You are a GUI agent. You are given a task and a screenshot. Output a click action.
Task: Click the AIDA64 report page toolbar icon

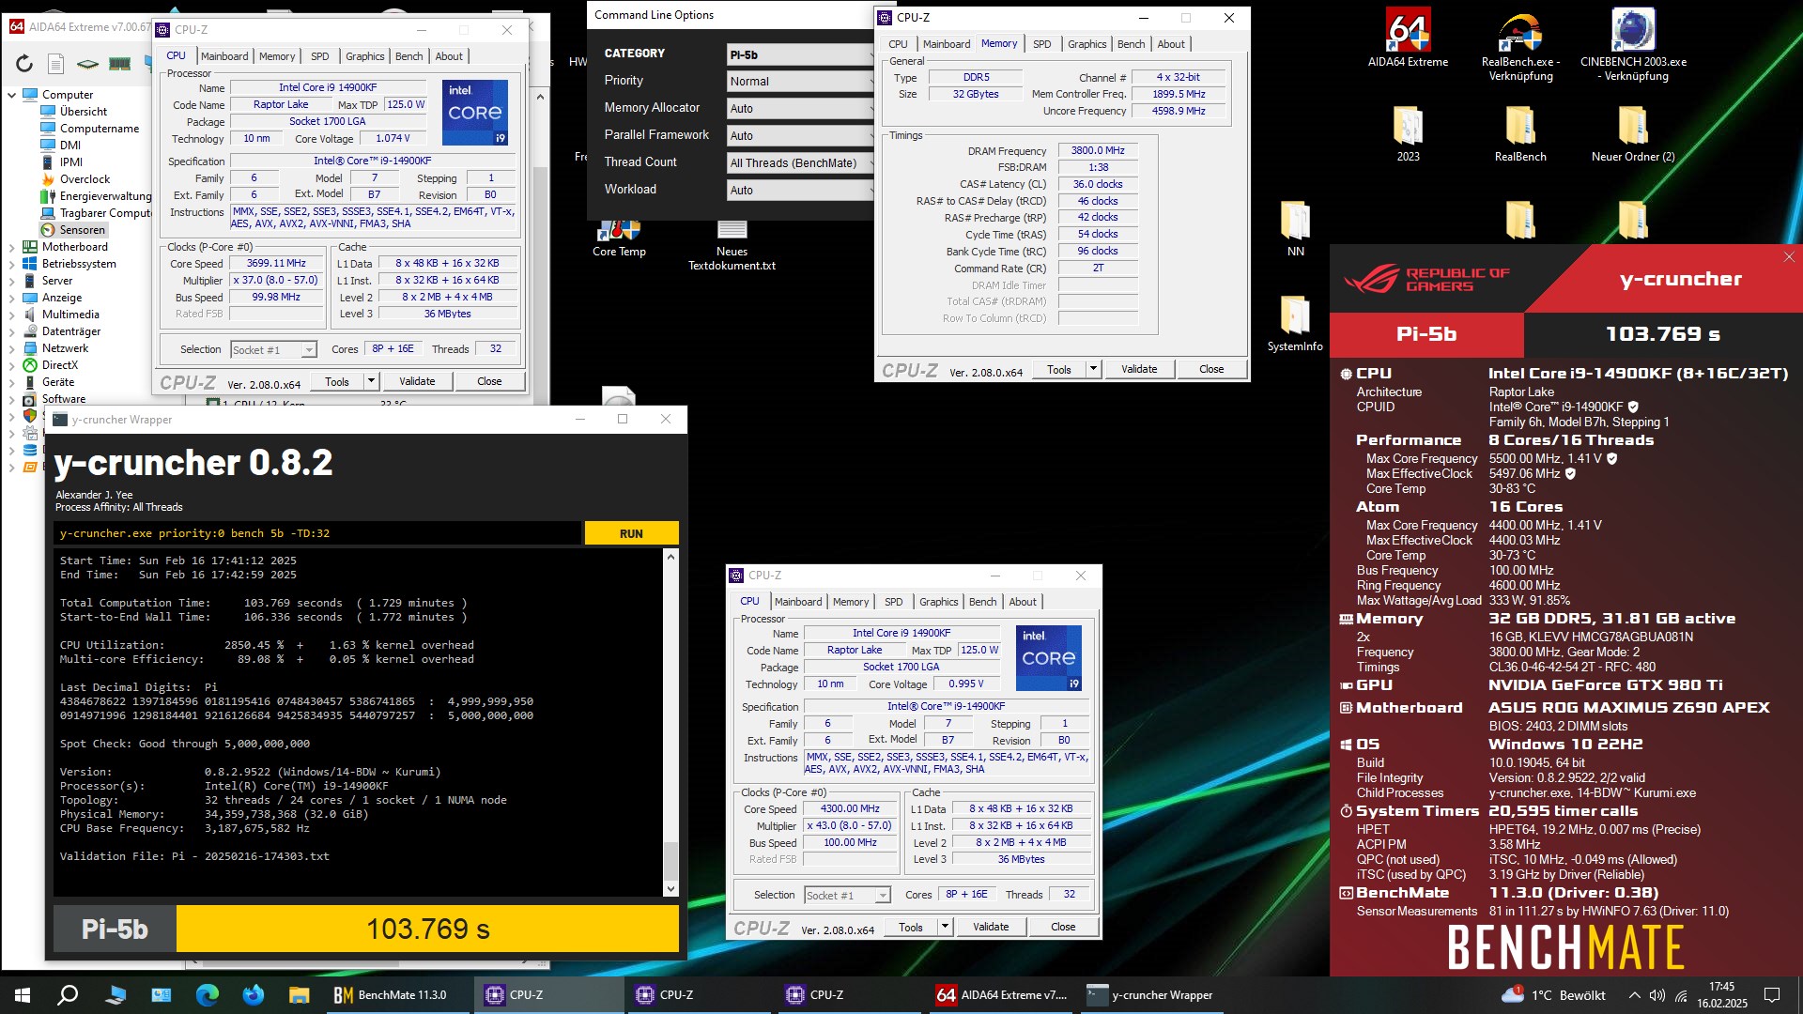55,64
